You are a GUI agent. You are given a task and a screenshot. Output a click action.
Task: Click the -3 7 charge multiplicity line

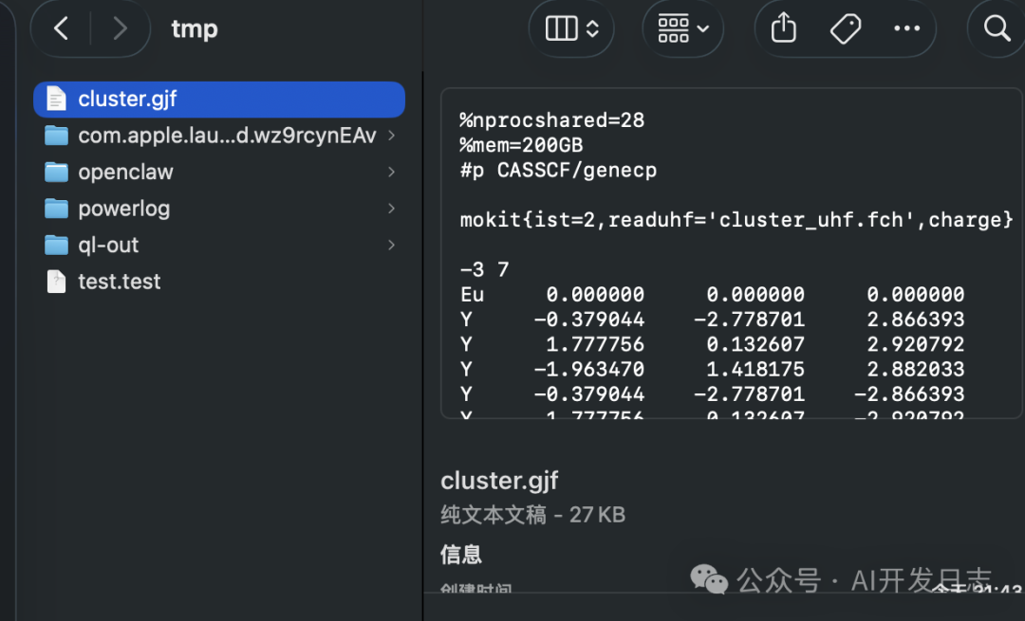point(484,269)
